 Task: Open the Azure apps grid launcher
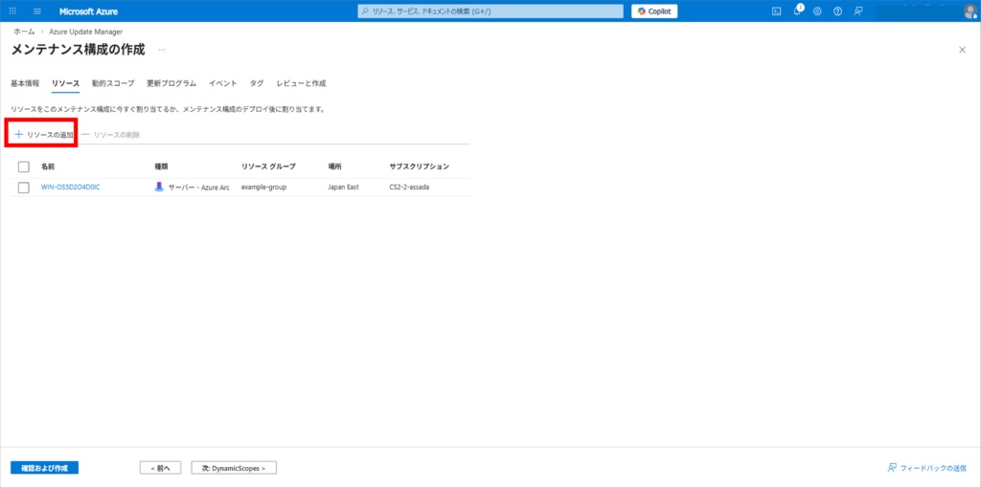pyautogui.click(x=12, y=11)
